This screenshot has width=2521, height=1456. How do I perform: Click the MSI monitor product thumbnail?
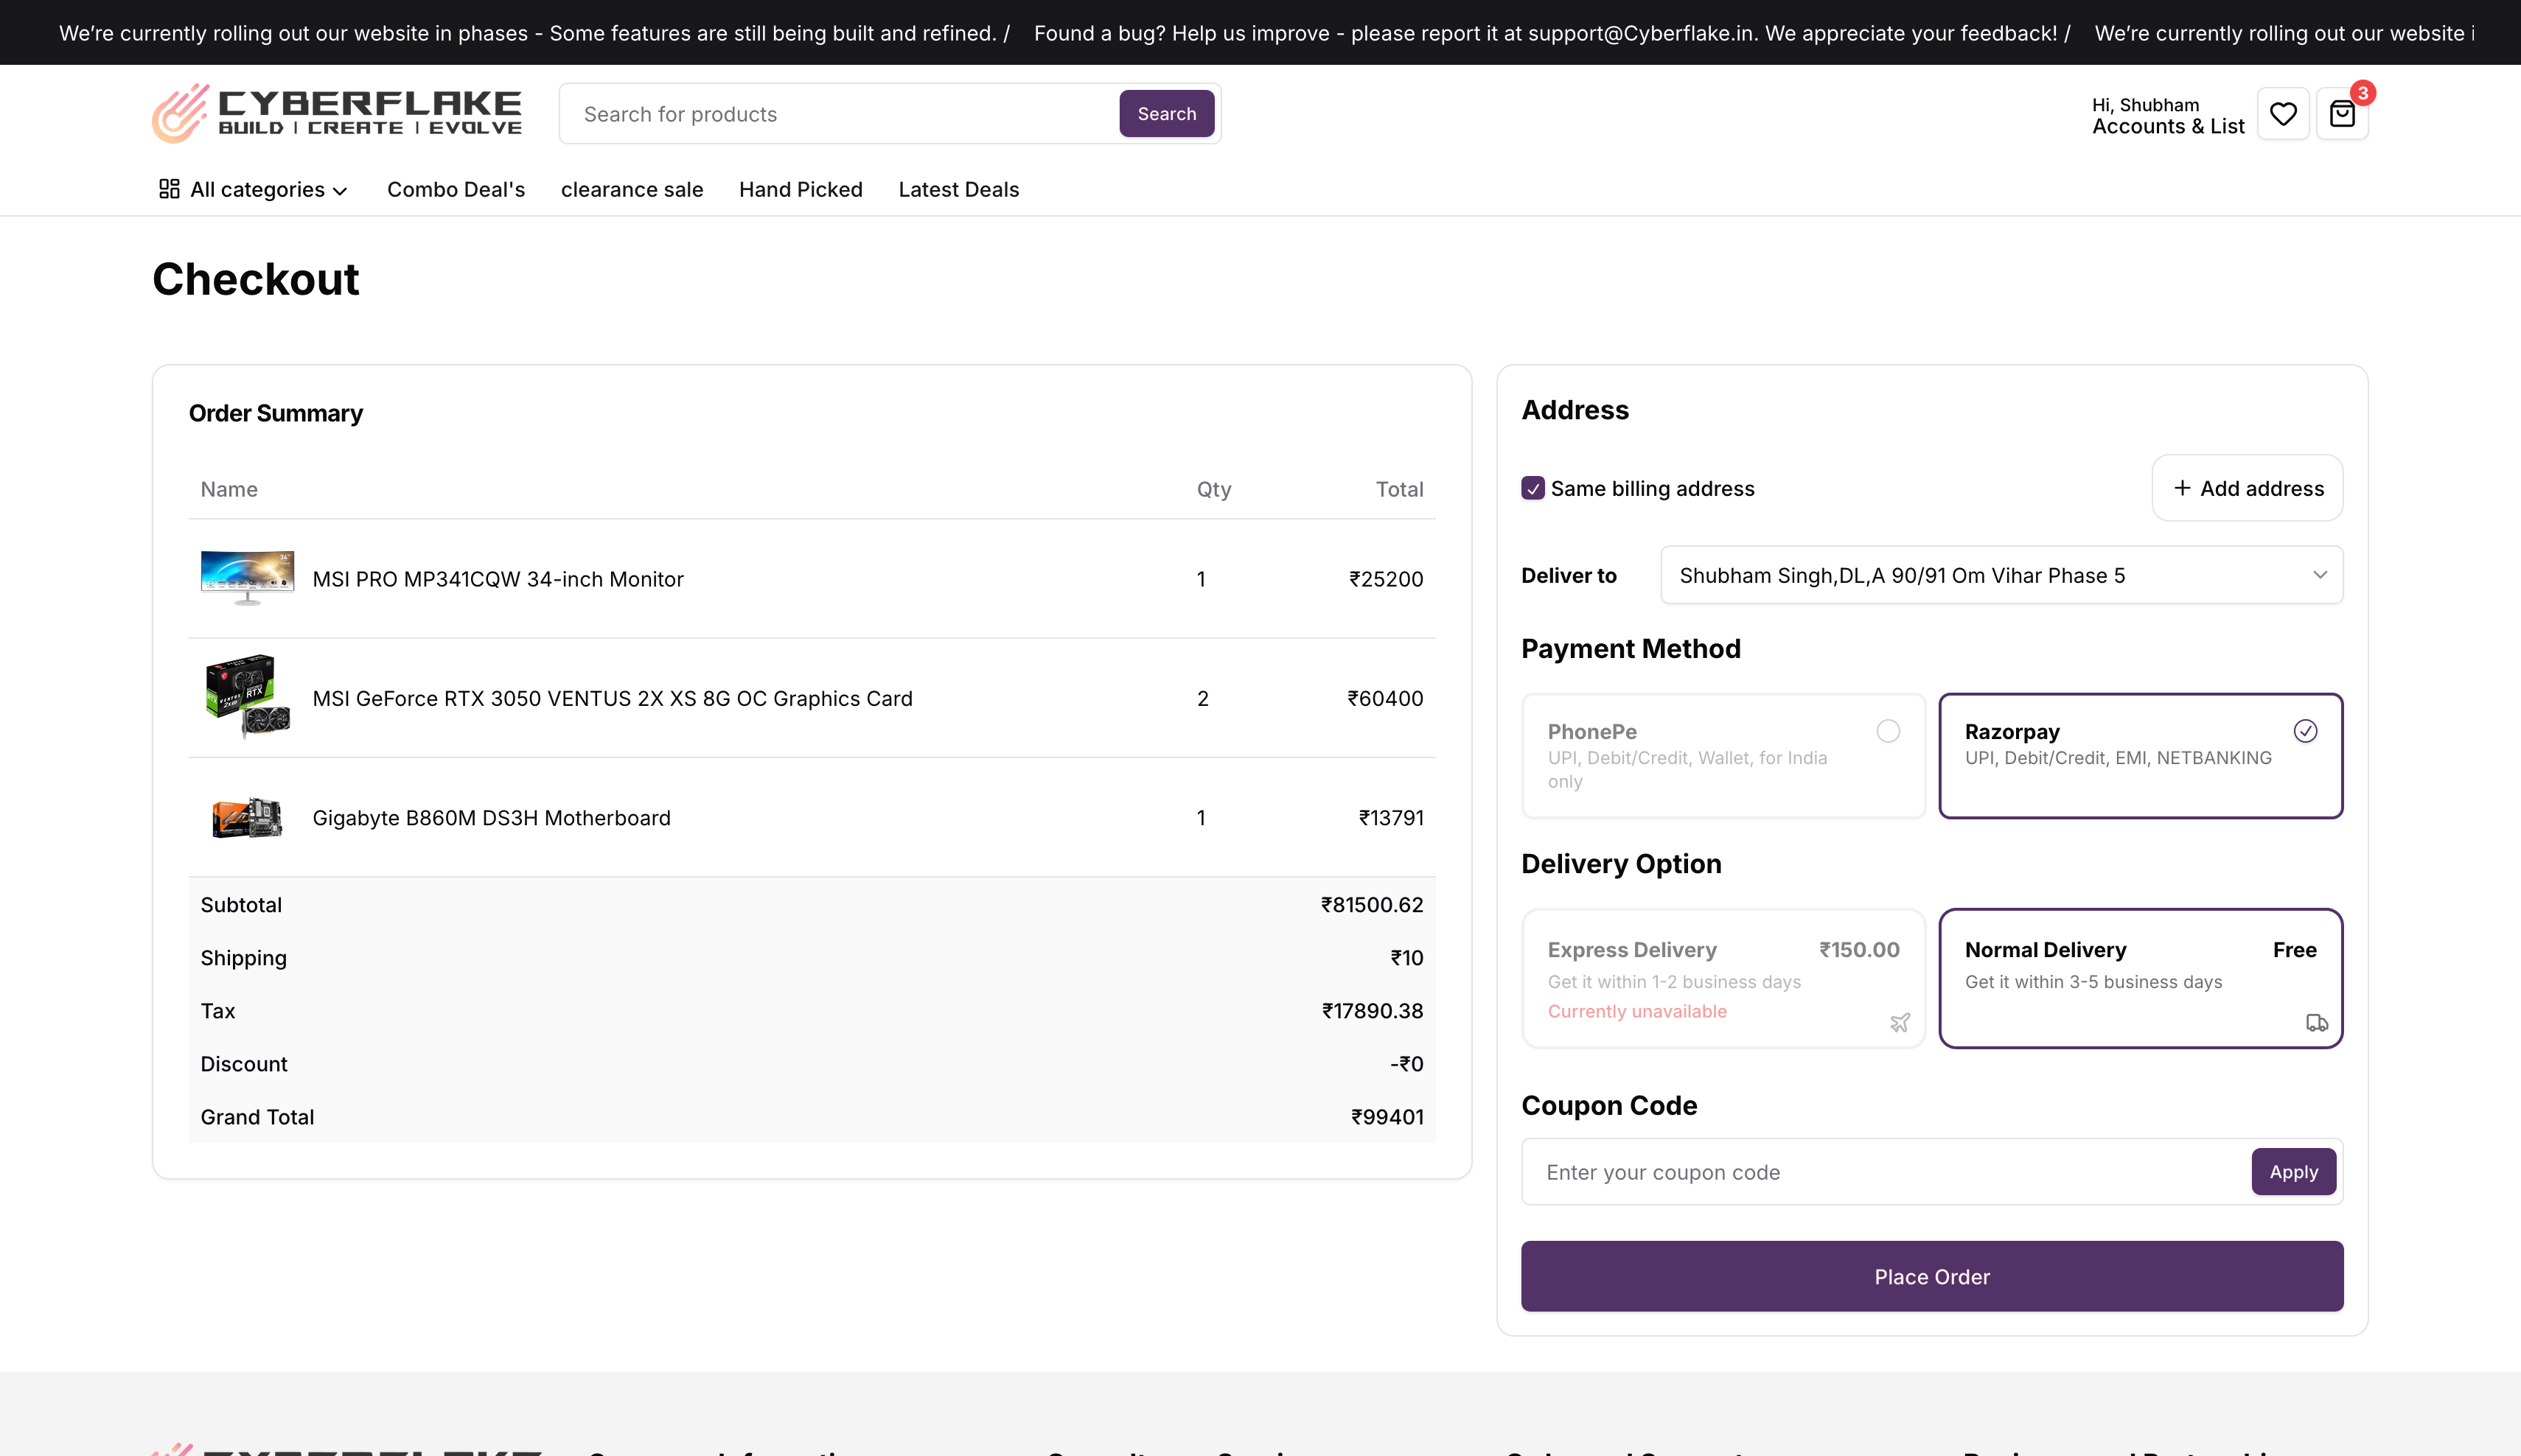247,578
